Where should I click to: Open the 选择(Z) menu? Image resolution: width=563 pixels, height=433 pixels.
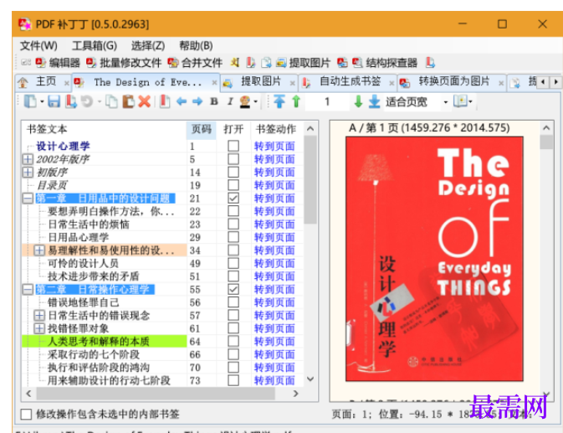tap(148, 45)
